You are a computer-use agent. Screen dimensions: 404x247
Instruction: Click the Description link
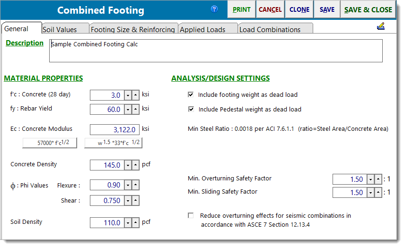pyautogui.click(x=25, y=43)
